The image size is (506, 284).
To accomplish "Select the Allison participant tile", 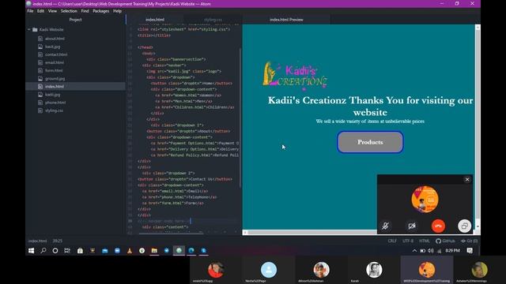I will coord(322,270).
